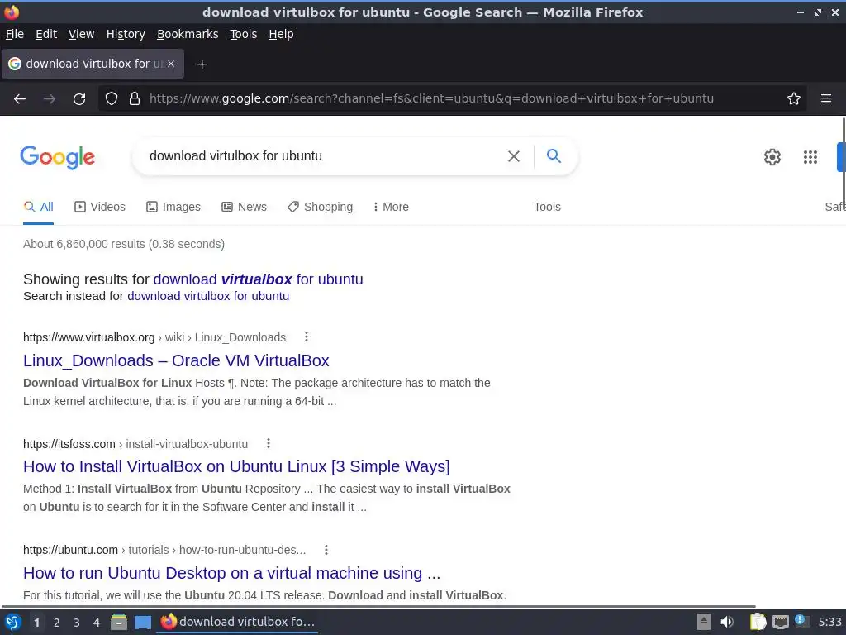
Task: Open the File menu
Action: (x=15, y=34)
